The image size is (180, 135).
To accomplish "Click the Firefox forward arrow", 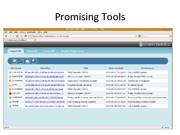I will coord(10,36).
